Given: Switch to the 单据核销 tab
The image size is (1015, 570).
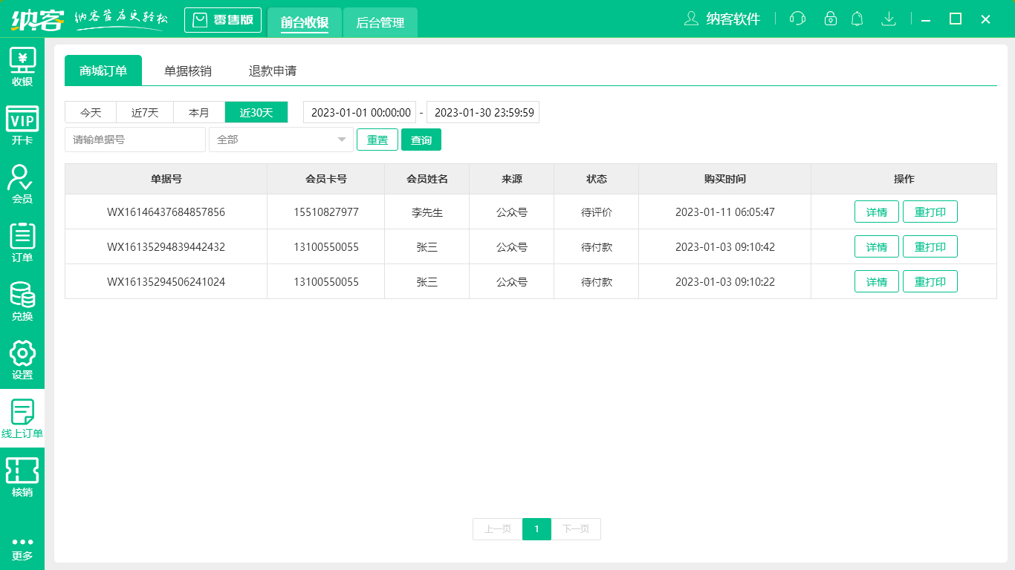Looking at the screenshot, I should click(x=187, y=70).
